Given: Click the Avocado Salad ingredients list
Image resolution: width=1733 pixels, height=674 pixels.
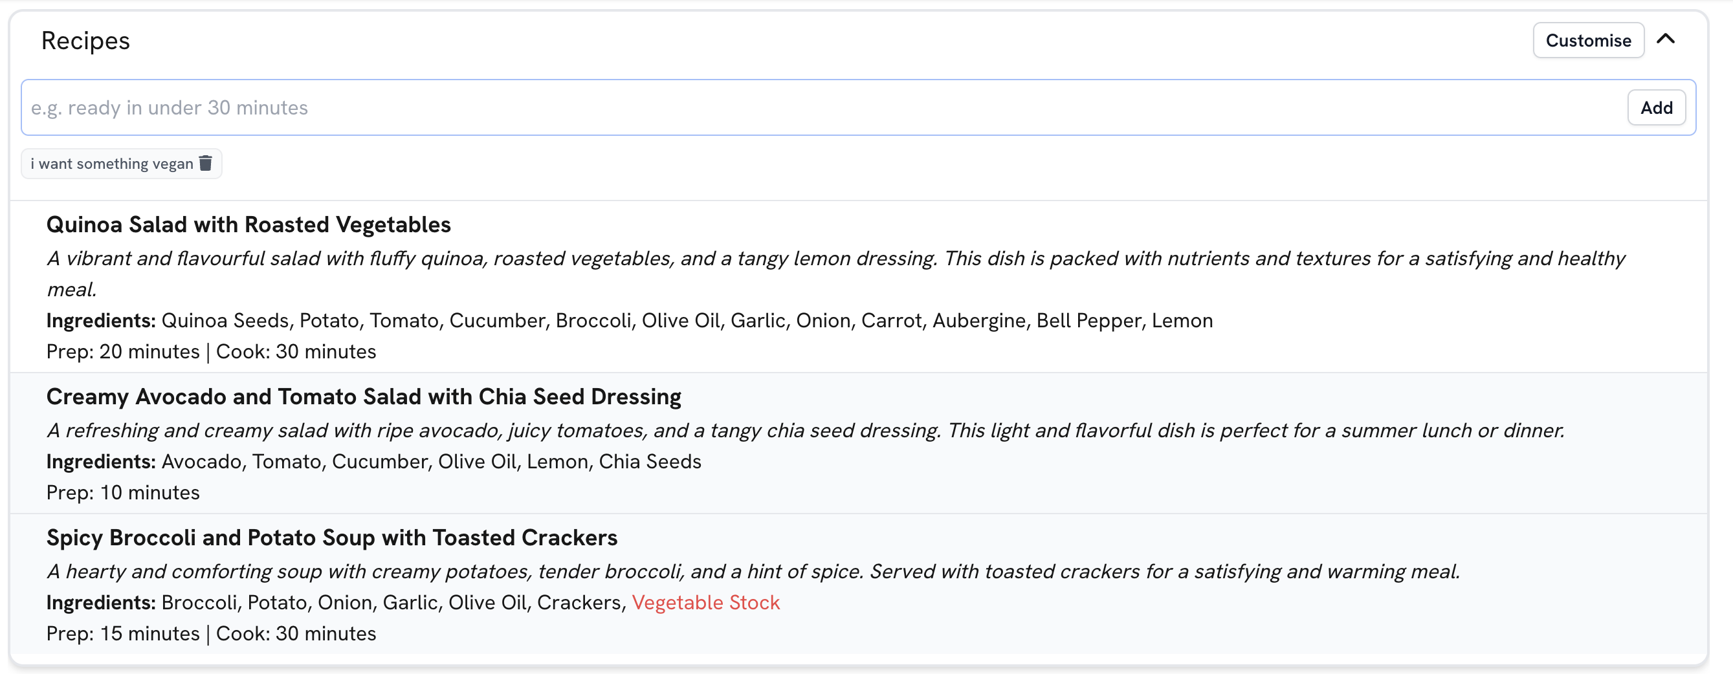Looking at the screenshot, I should coord(430,461).
